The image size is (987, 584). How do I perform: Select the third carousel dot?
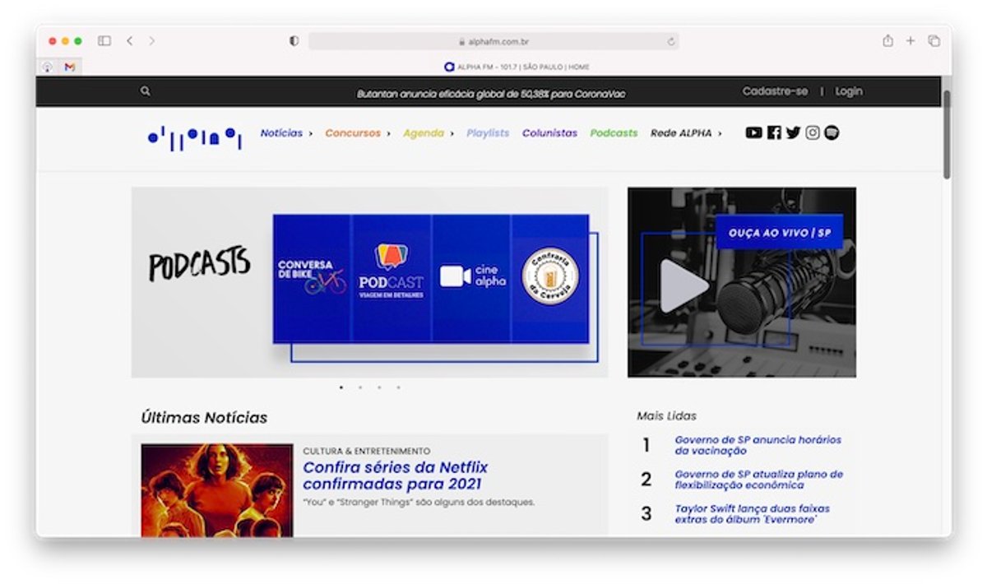[379, 387]
